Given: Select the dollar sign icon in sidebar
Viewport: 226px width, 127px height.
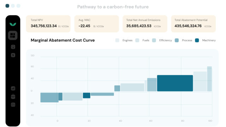Looking at the screenshot, I should [13, 55].
